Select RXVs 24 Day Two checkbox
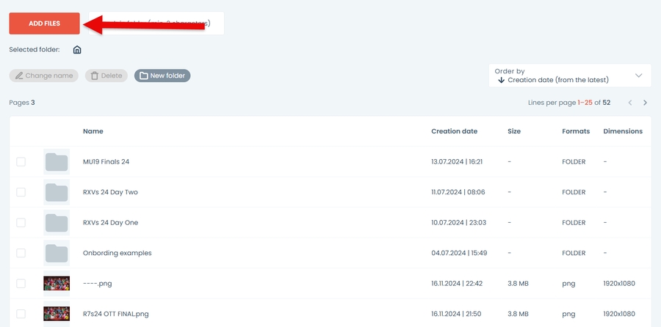Image resolution: width=661 pixels, height=327 pixels. tap(21, 192)
